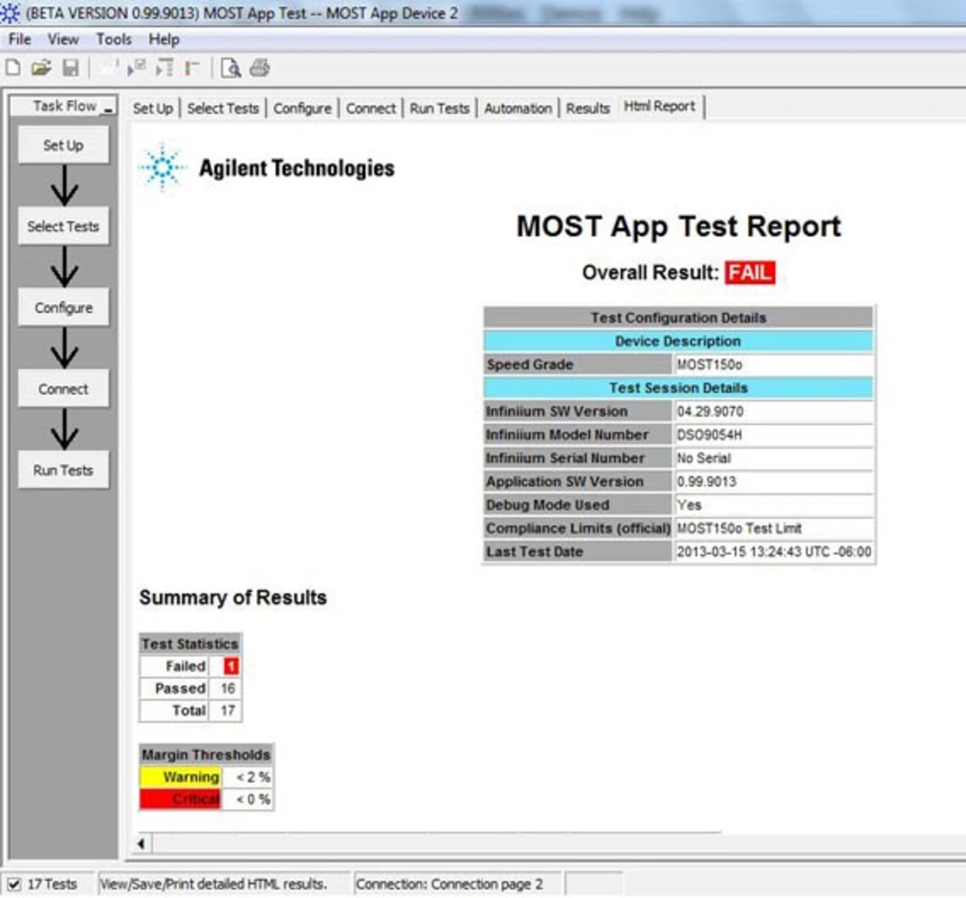The height and width of the screenshot is (898, 966).
Task: Click the Margin Thresholds table header
Action: point(206,755)
